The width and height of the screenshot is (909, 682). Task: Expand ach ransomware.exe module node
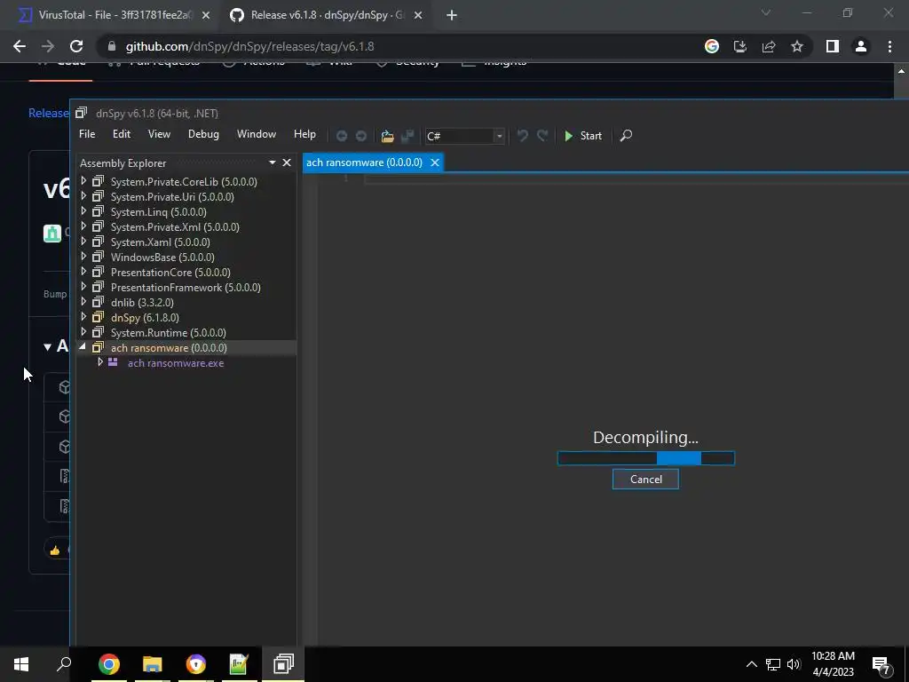(x=100, y=362)
